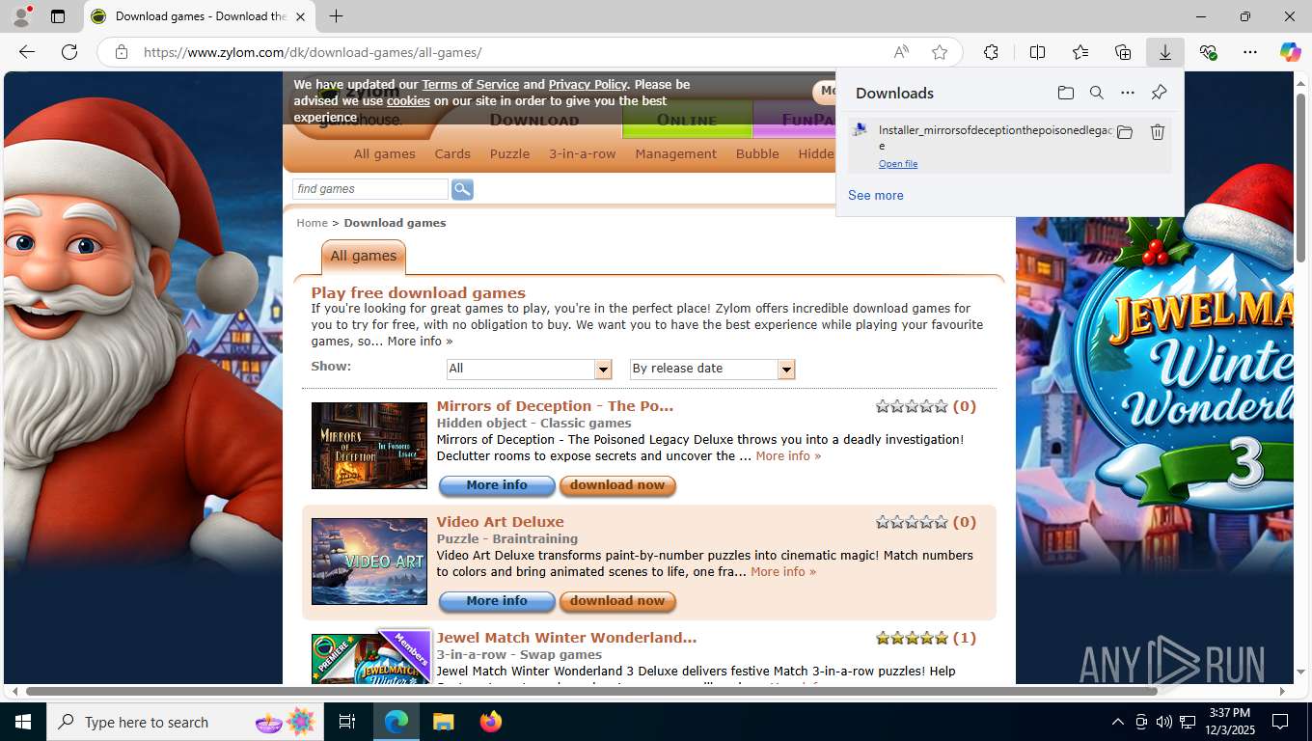
Task: Open 'By release date' sort dropdown
Action: click(712, 369)
